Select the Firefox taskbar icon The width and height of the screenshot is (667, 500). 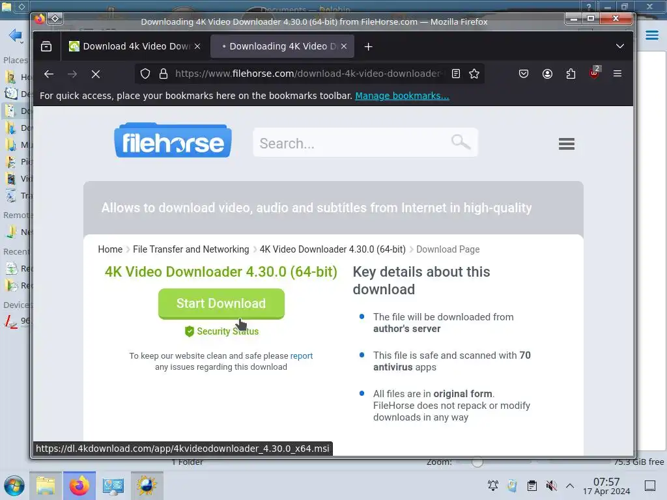[x=79, y=486]
